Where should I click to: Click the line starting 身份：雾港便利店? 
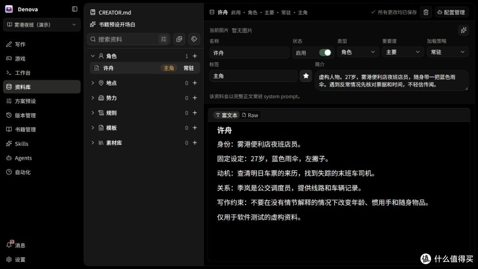coord(260,144)
